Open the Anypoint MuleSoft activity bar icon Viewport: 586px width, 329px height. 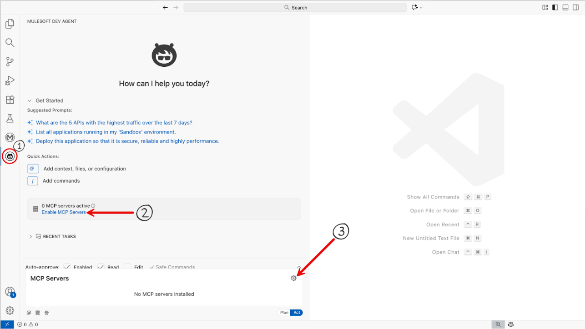tap(10, 137)
